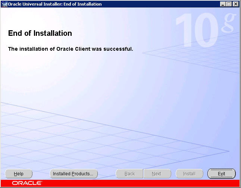Click the Help button
This screenshot has width=241, height=188.
click(x=19, y=174)
